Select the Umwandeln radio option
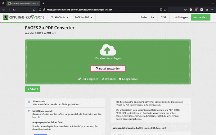 click(29, 101)
